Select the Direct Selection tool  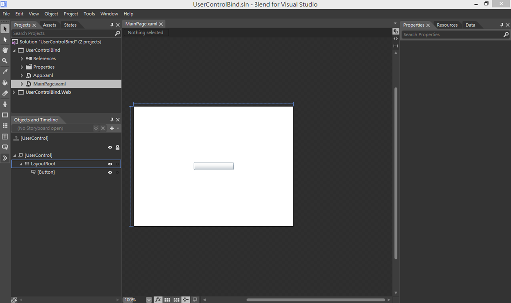[x=5, y=40]
